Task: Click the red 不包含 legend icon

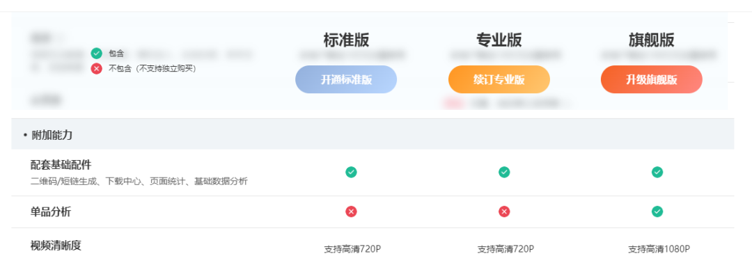Action: (96, 68)
